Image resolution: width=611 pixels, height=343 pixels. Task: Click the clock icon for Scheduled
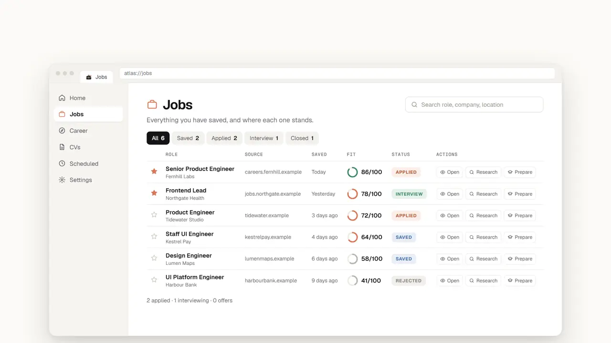pyautogui.click(x=62, y=163)
